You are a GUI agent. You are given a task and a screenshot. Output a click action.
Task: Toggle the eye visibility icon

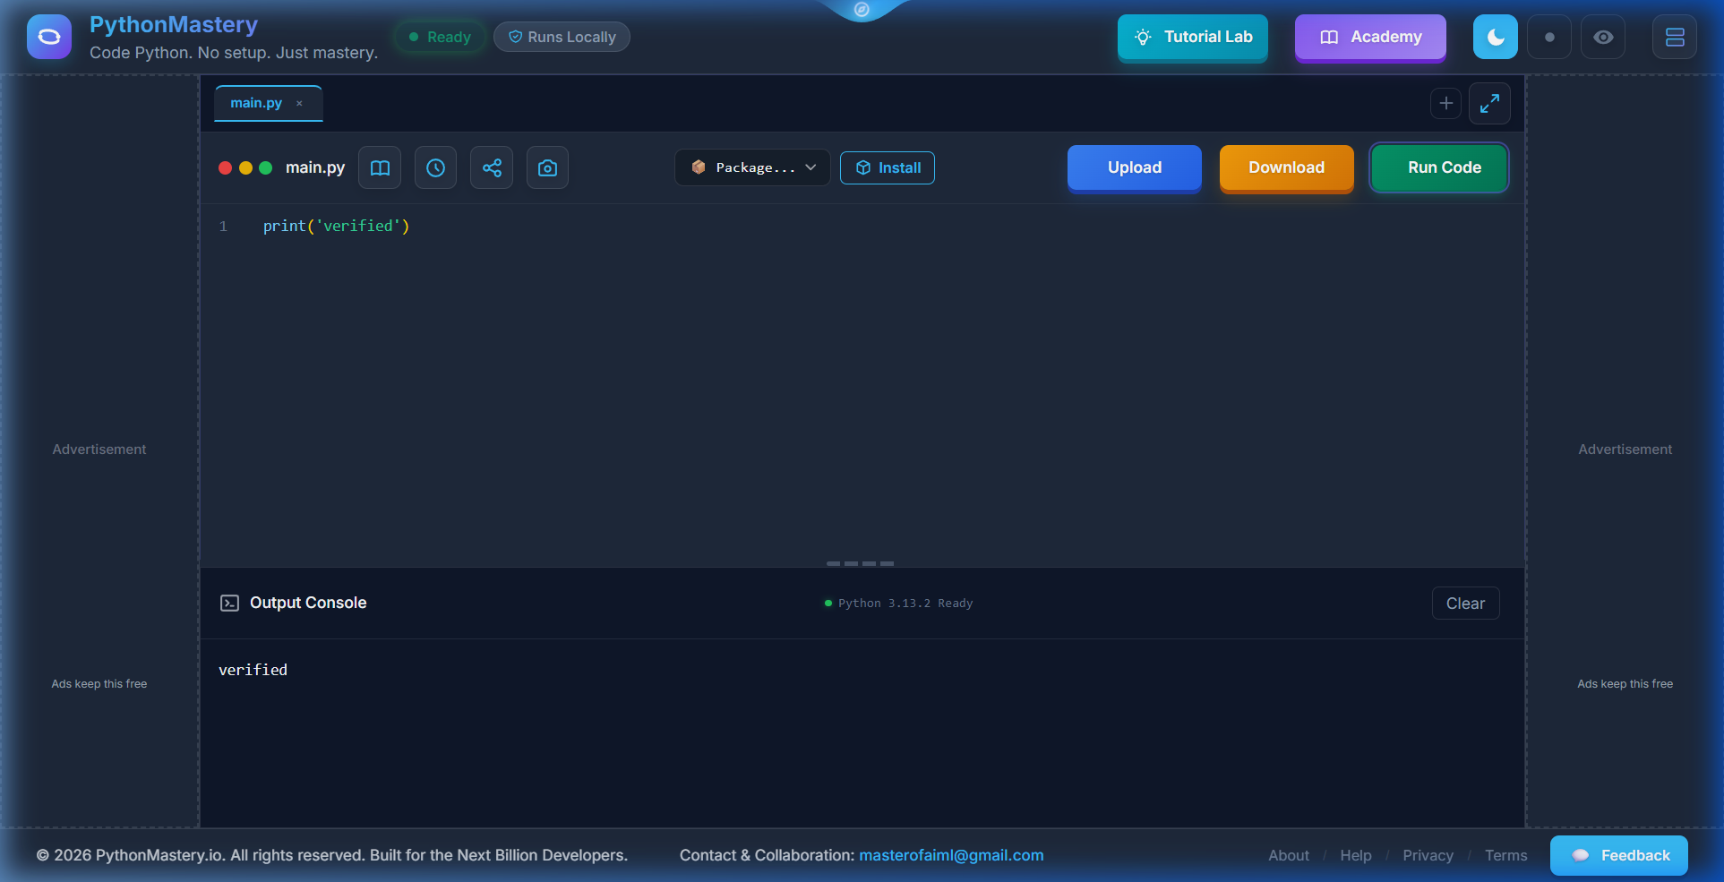click(x=1602, y=37)
